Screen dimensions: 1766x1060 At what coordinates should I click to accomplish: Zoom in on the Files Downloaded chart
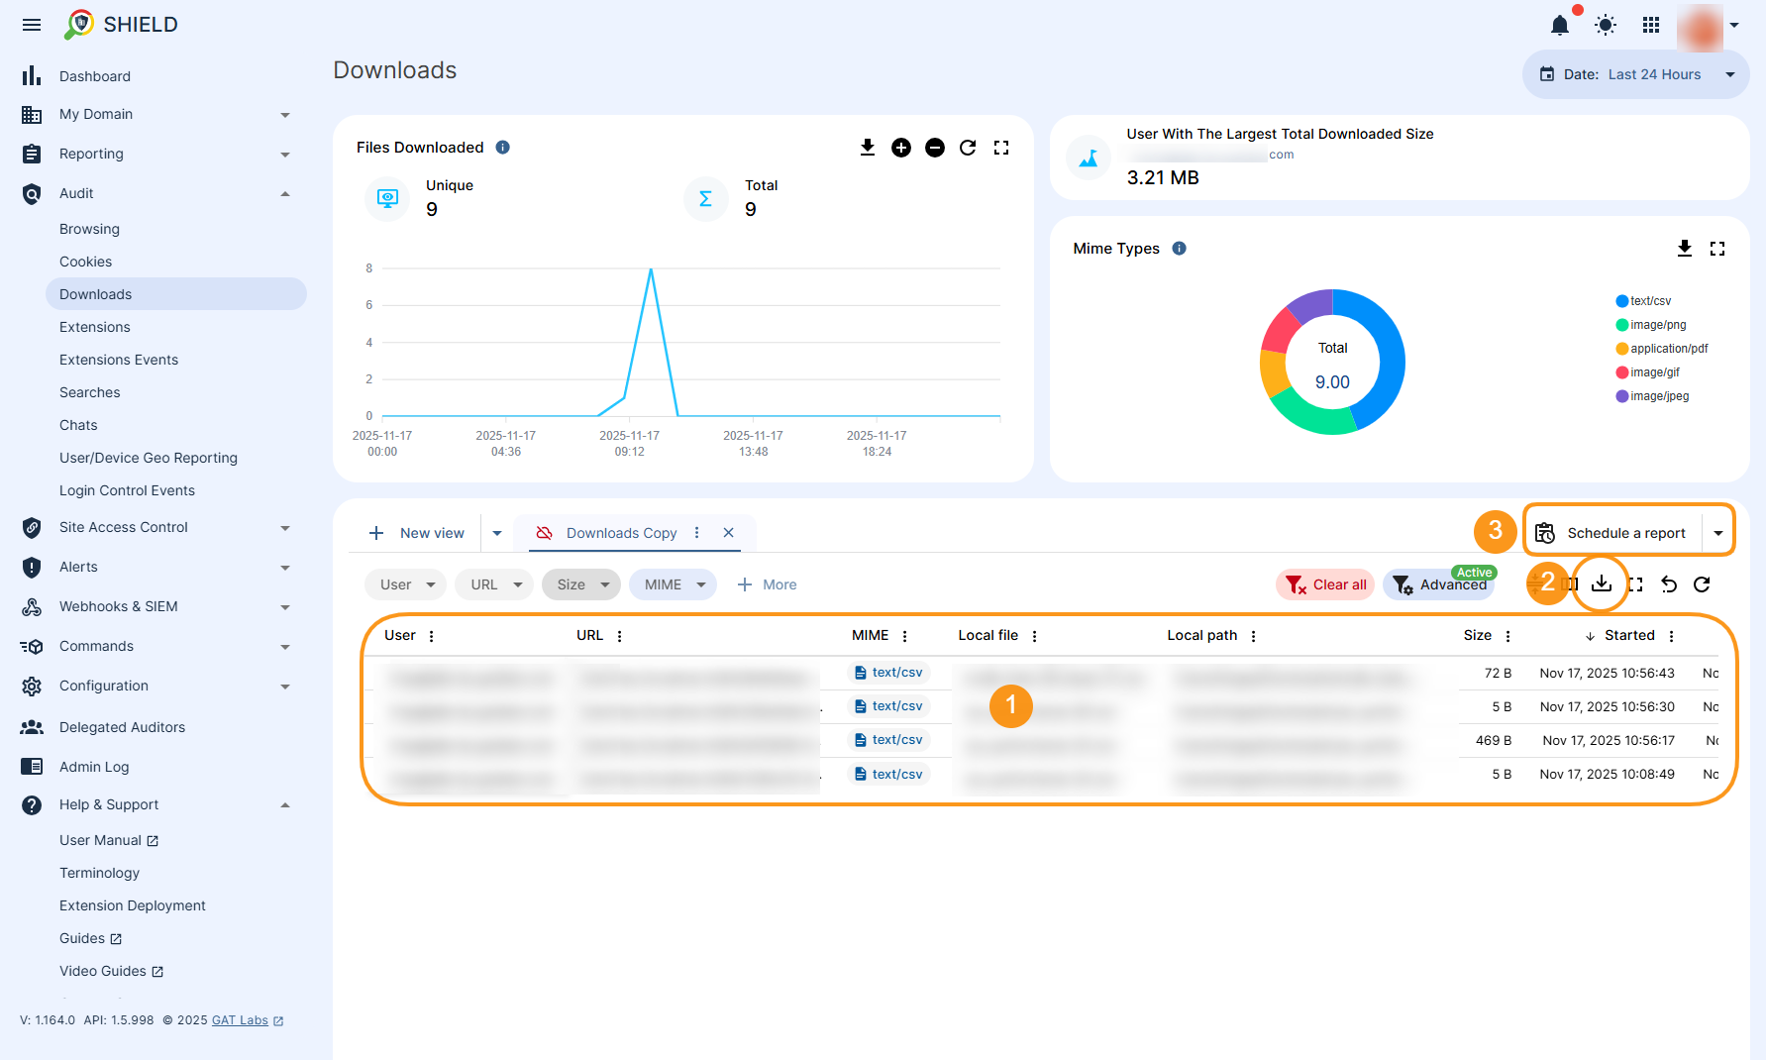pyautogui.click(x=901, y=147)
